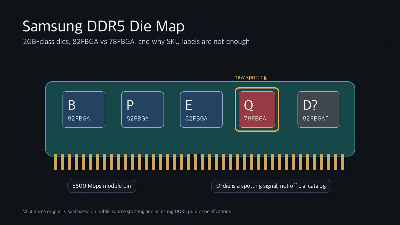
Task: Click the '78FBGA' text in red tile
Action: pyautogui.click(x=255, y=118)
